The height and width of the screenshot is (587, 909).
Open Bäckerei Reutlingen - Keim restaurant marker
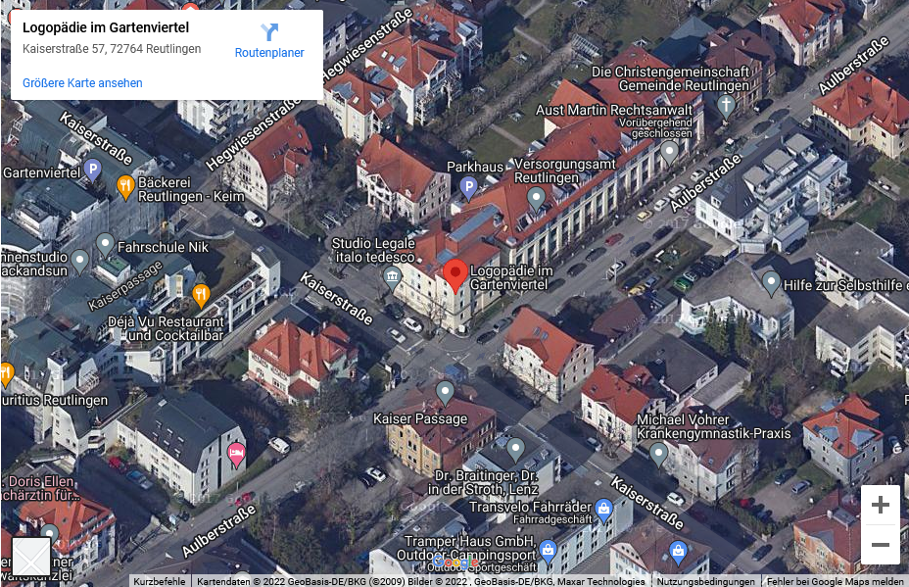pos(125,187)
